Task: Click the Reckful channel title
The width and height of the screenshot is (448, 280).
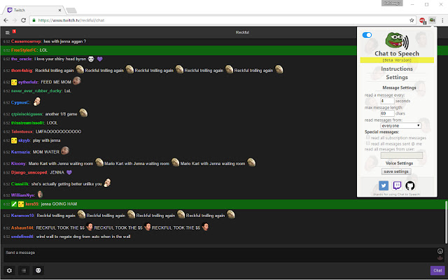Action: click(x=242, y=32)
